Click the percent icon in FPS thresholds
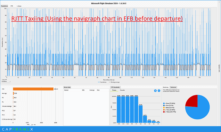Screen dimensions: 221x132 155,91
